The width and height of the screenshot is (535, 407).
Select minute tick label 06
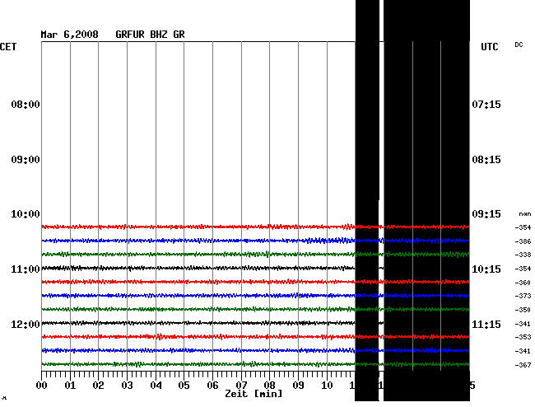(212, 386)
